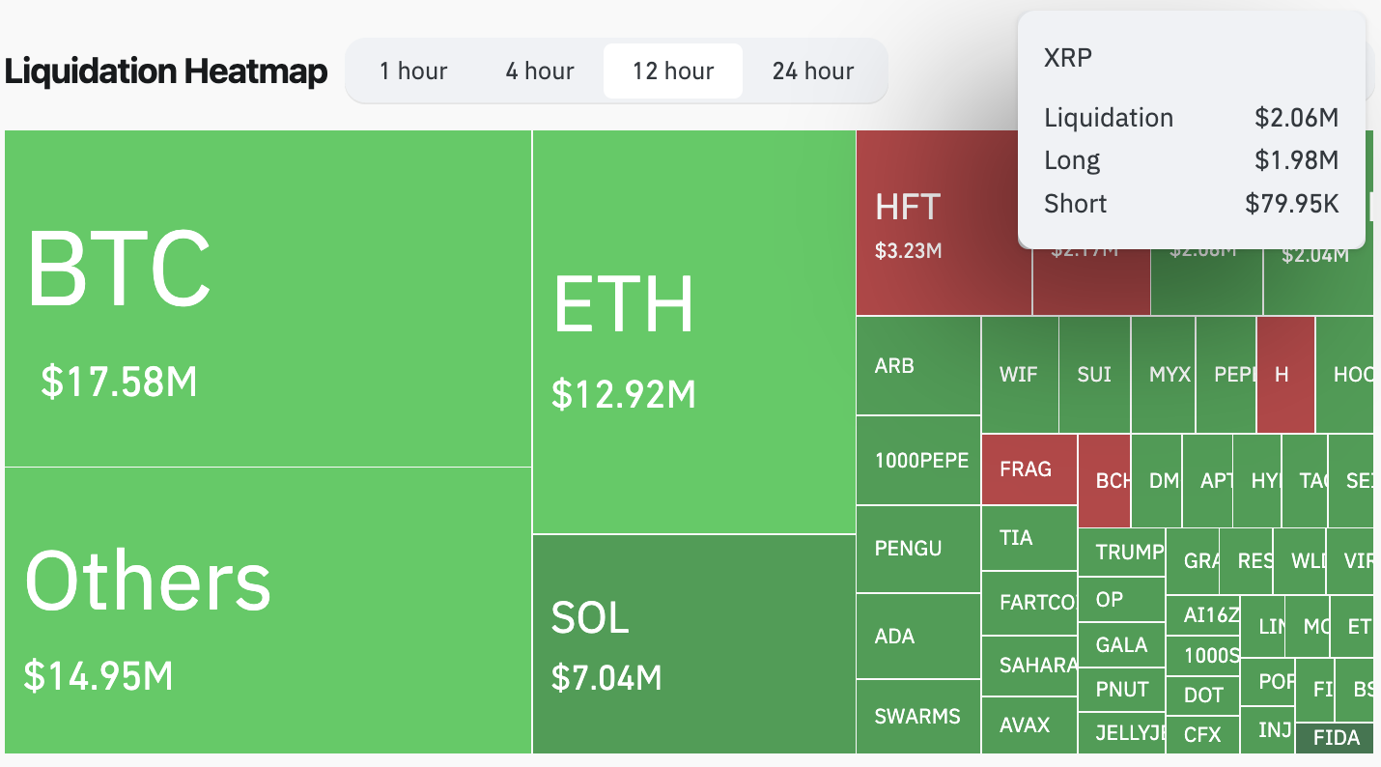
Task: Open the Others $14.95M block
Action: pos(268,610)
